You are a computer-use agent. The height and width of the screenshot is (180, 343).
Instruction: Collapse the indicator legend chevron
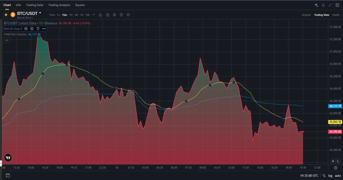click(x=7, y=40)
